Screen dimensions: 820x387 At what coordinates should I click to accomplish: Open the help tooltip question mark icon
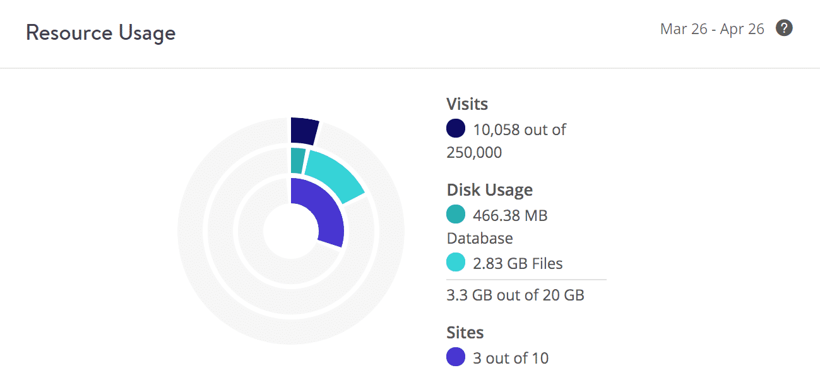coord(784,28)
